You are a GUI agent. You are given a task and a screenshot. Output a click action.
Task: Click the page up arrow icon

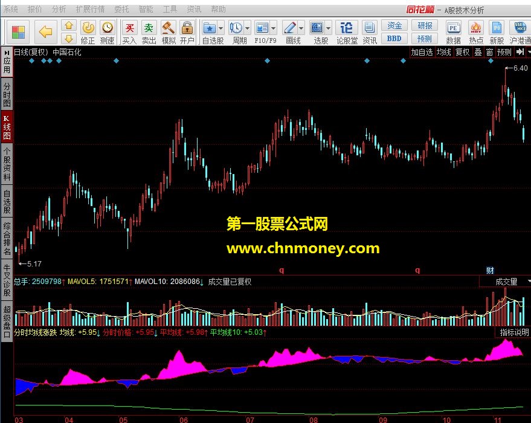coord(69,25)
